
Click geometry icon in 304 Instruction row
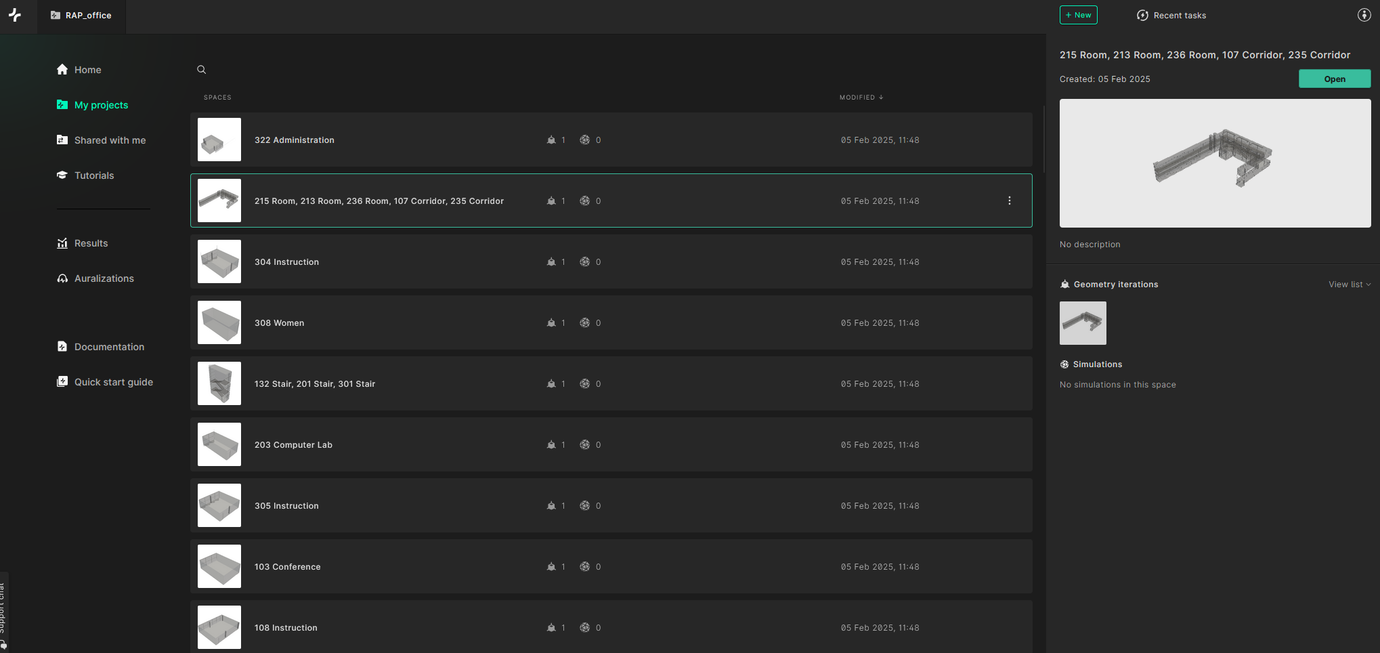(x=551, y=262)
